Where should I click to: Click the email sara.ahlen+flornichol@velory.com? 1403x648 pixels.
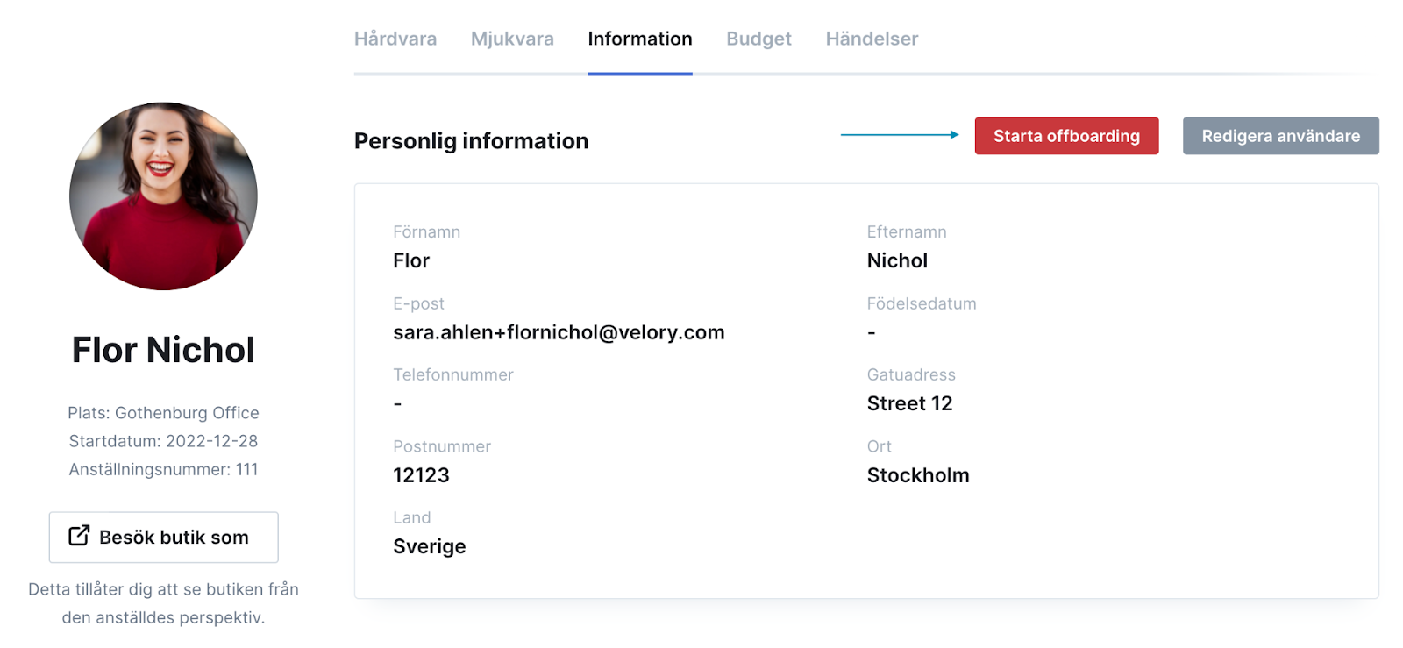click(x=559, y=332)
